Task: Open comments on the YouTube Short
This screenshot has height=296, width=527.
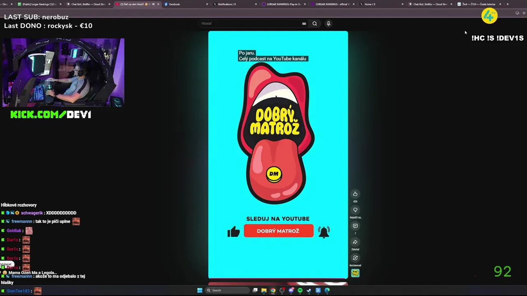Action: coord(355,226)
